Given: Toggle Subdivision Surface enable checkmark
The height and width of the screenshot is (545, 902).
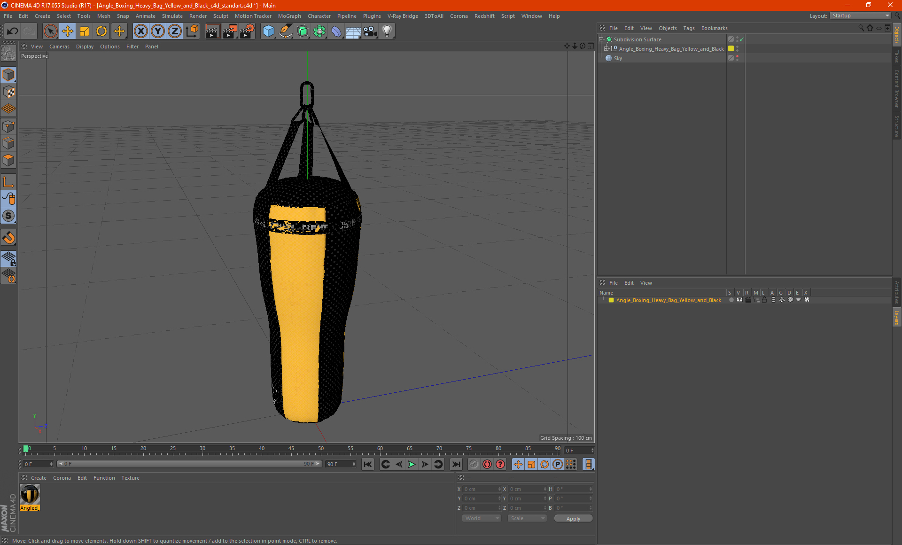Looking at the screenshot, I should click(742, 39).
